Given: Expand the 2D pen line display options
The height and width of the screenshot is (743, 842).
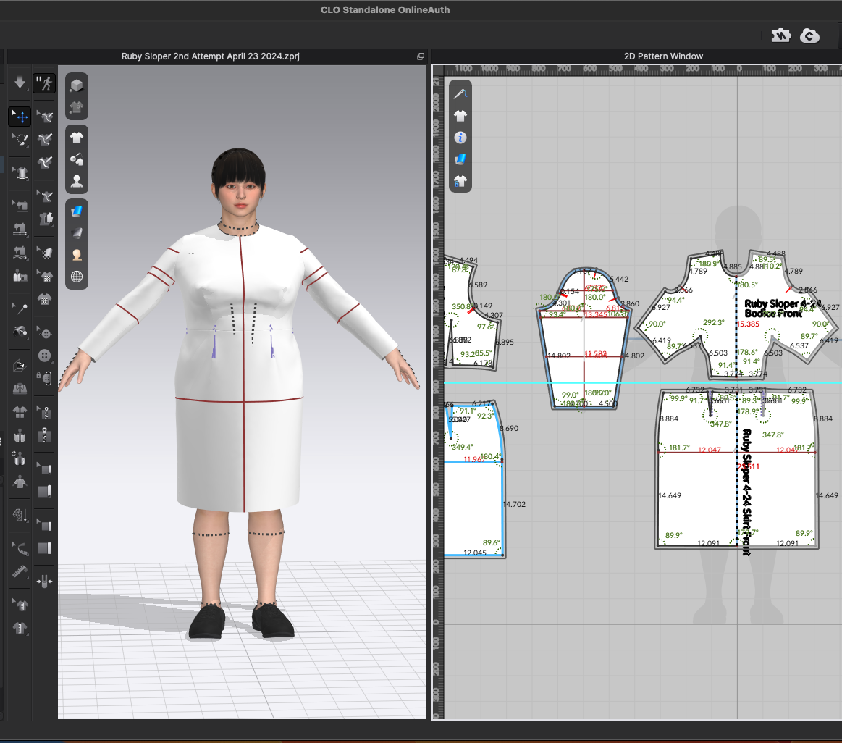Looking at the screenshot, I should [x=460, y=93].
